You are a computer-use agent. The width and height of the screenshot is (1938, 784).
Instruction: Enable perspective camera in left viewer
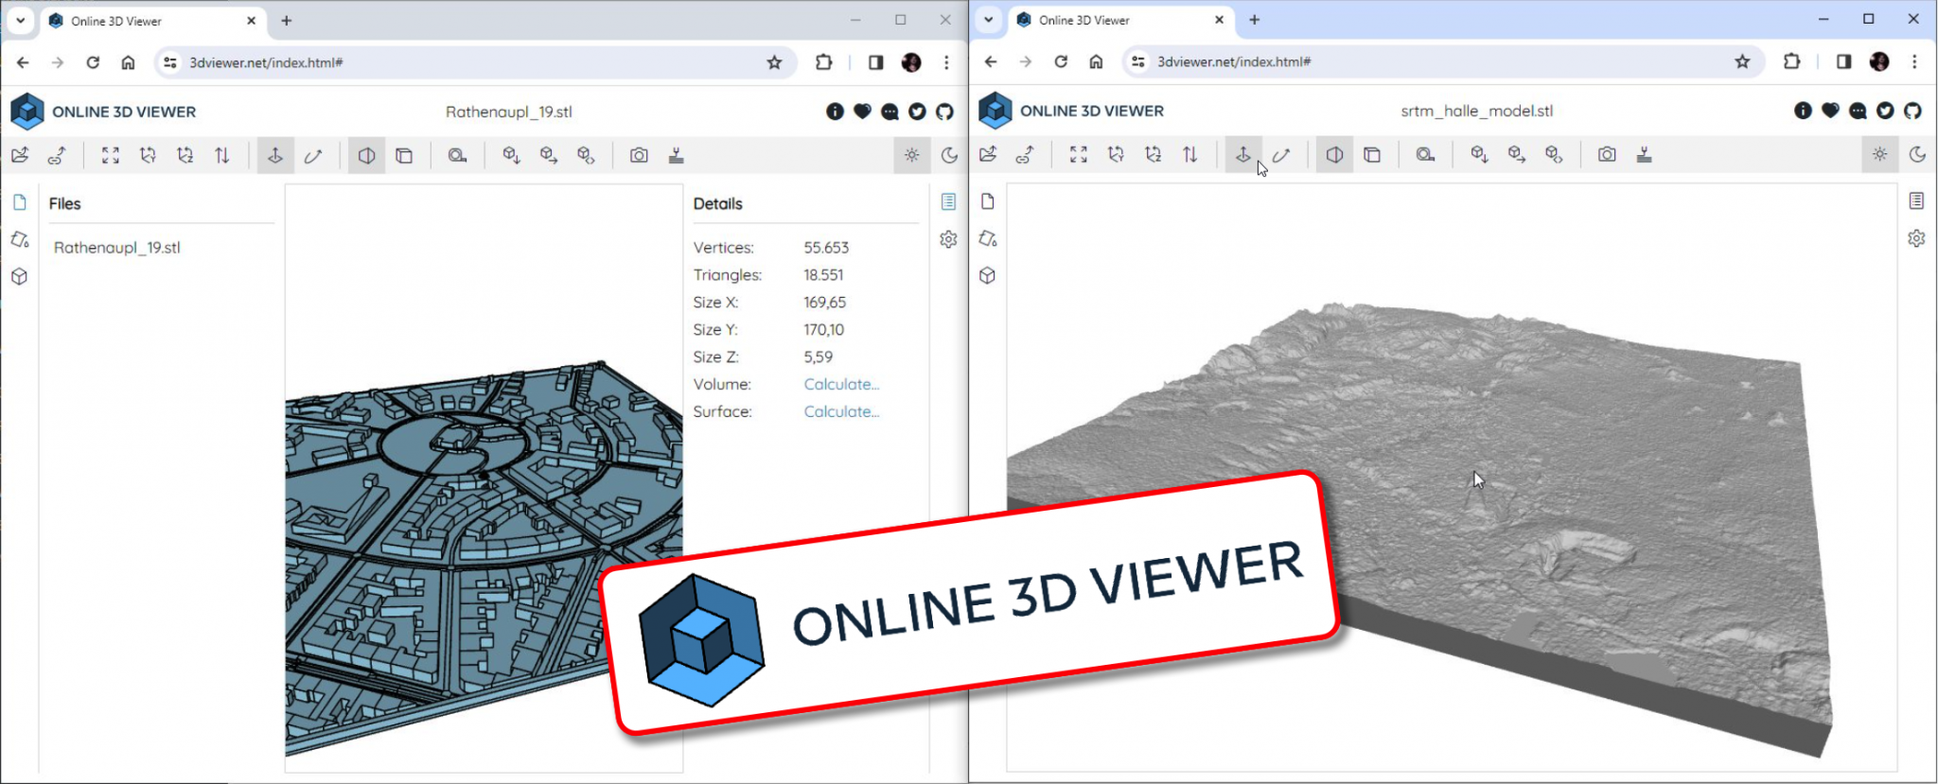tap(366, 155)
